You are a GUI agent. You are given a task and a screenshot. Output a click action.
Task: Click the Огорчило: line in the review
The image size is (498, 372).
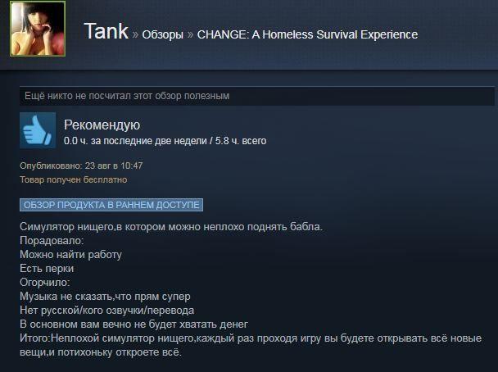pos(45,283)
